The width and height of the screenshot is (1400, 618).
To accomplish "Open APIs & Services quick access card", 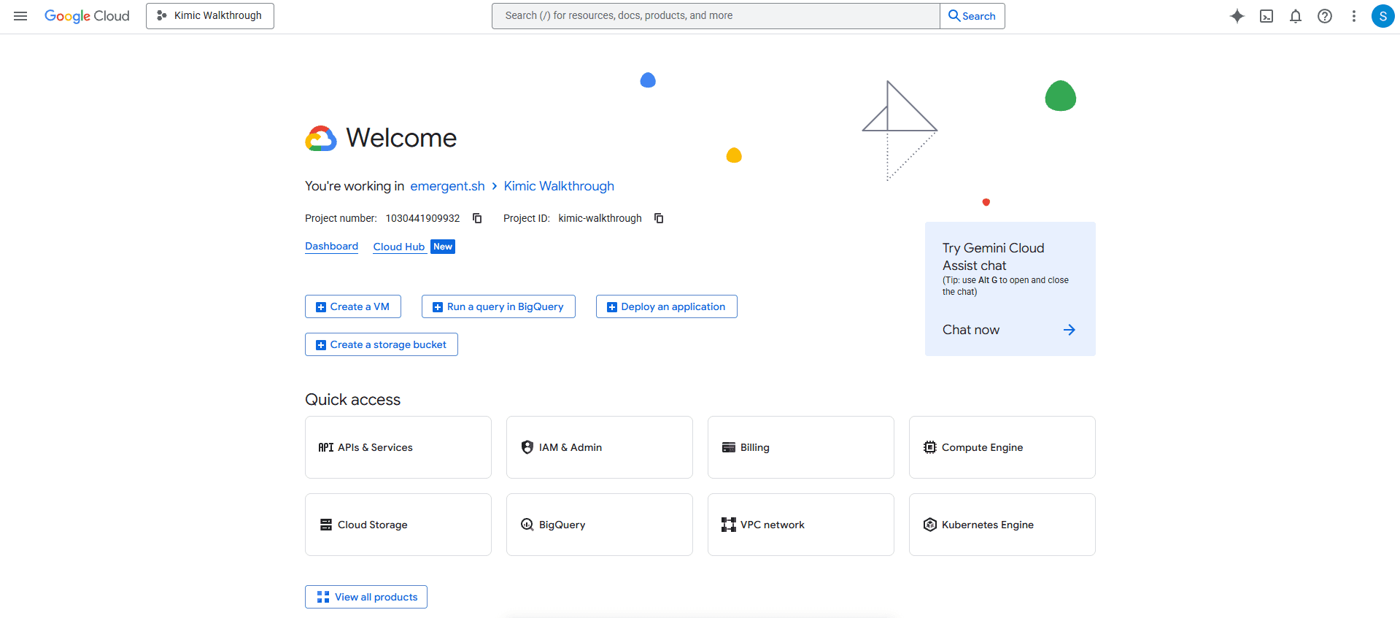I will coord(398,447).
